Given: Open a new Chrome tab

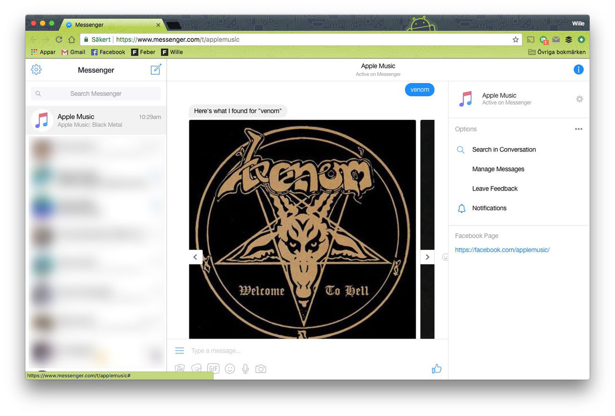Looking at the screenshot, I should pos(173,25).
